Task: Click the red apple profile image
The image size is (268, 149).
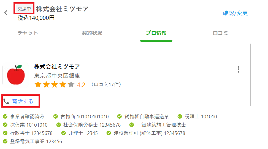Action: click(16, 75)
